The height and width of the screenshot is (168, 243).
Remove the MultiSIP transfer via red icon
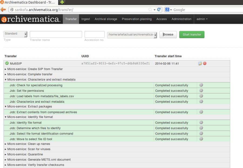(204, 63)
